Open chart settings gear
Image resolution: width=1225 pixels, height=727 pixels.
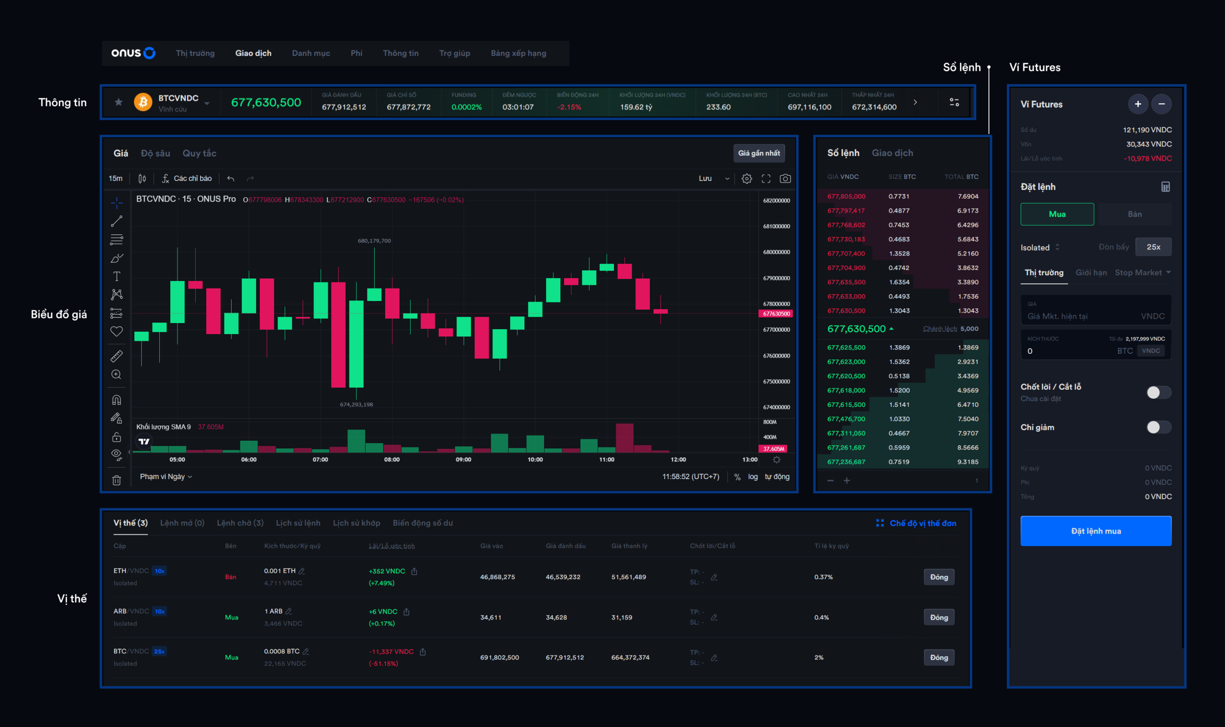[x=746, y=179]
